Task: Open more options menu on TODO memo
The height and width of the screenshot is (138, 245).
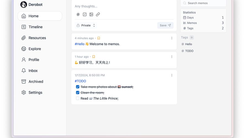Action: (x=172, y=75)
